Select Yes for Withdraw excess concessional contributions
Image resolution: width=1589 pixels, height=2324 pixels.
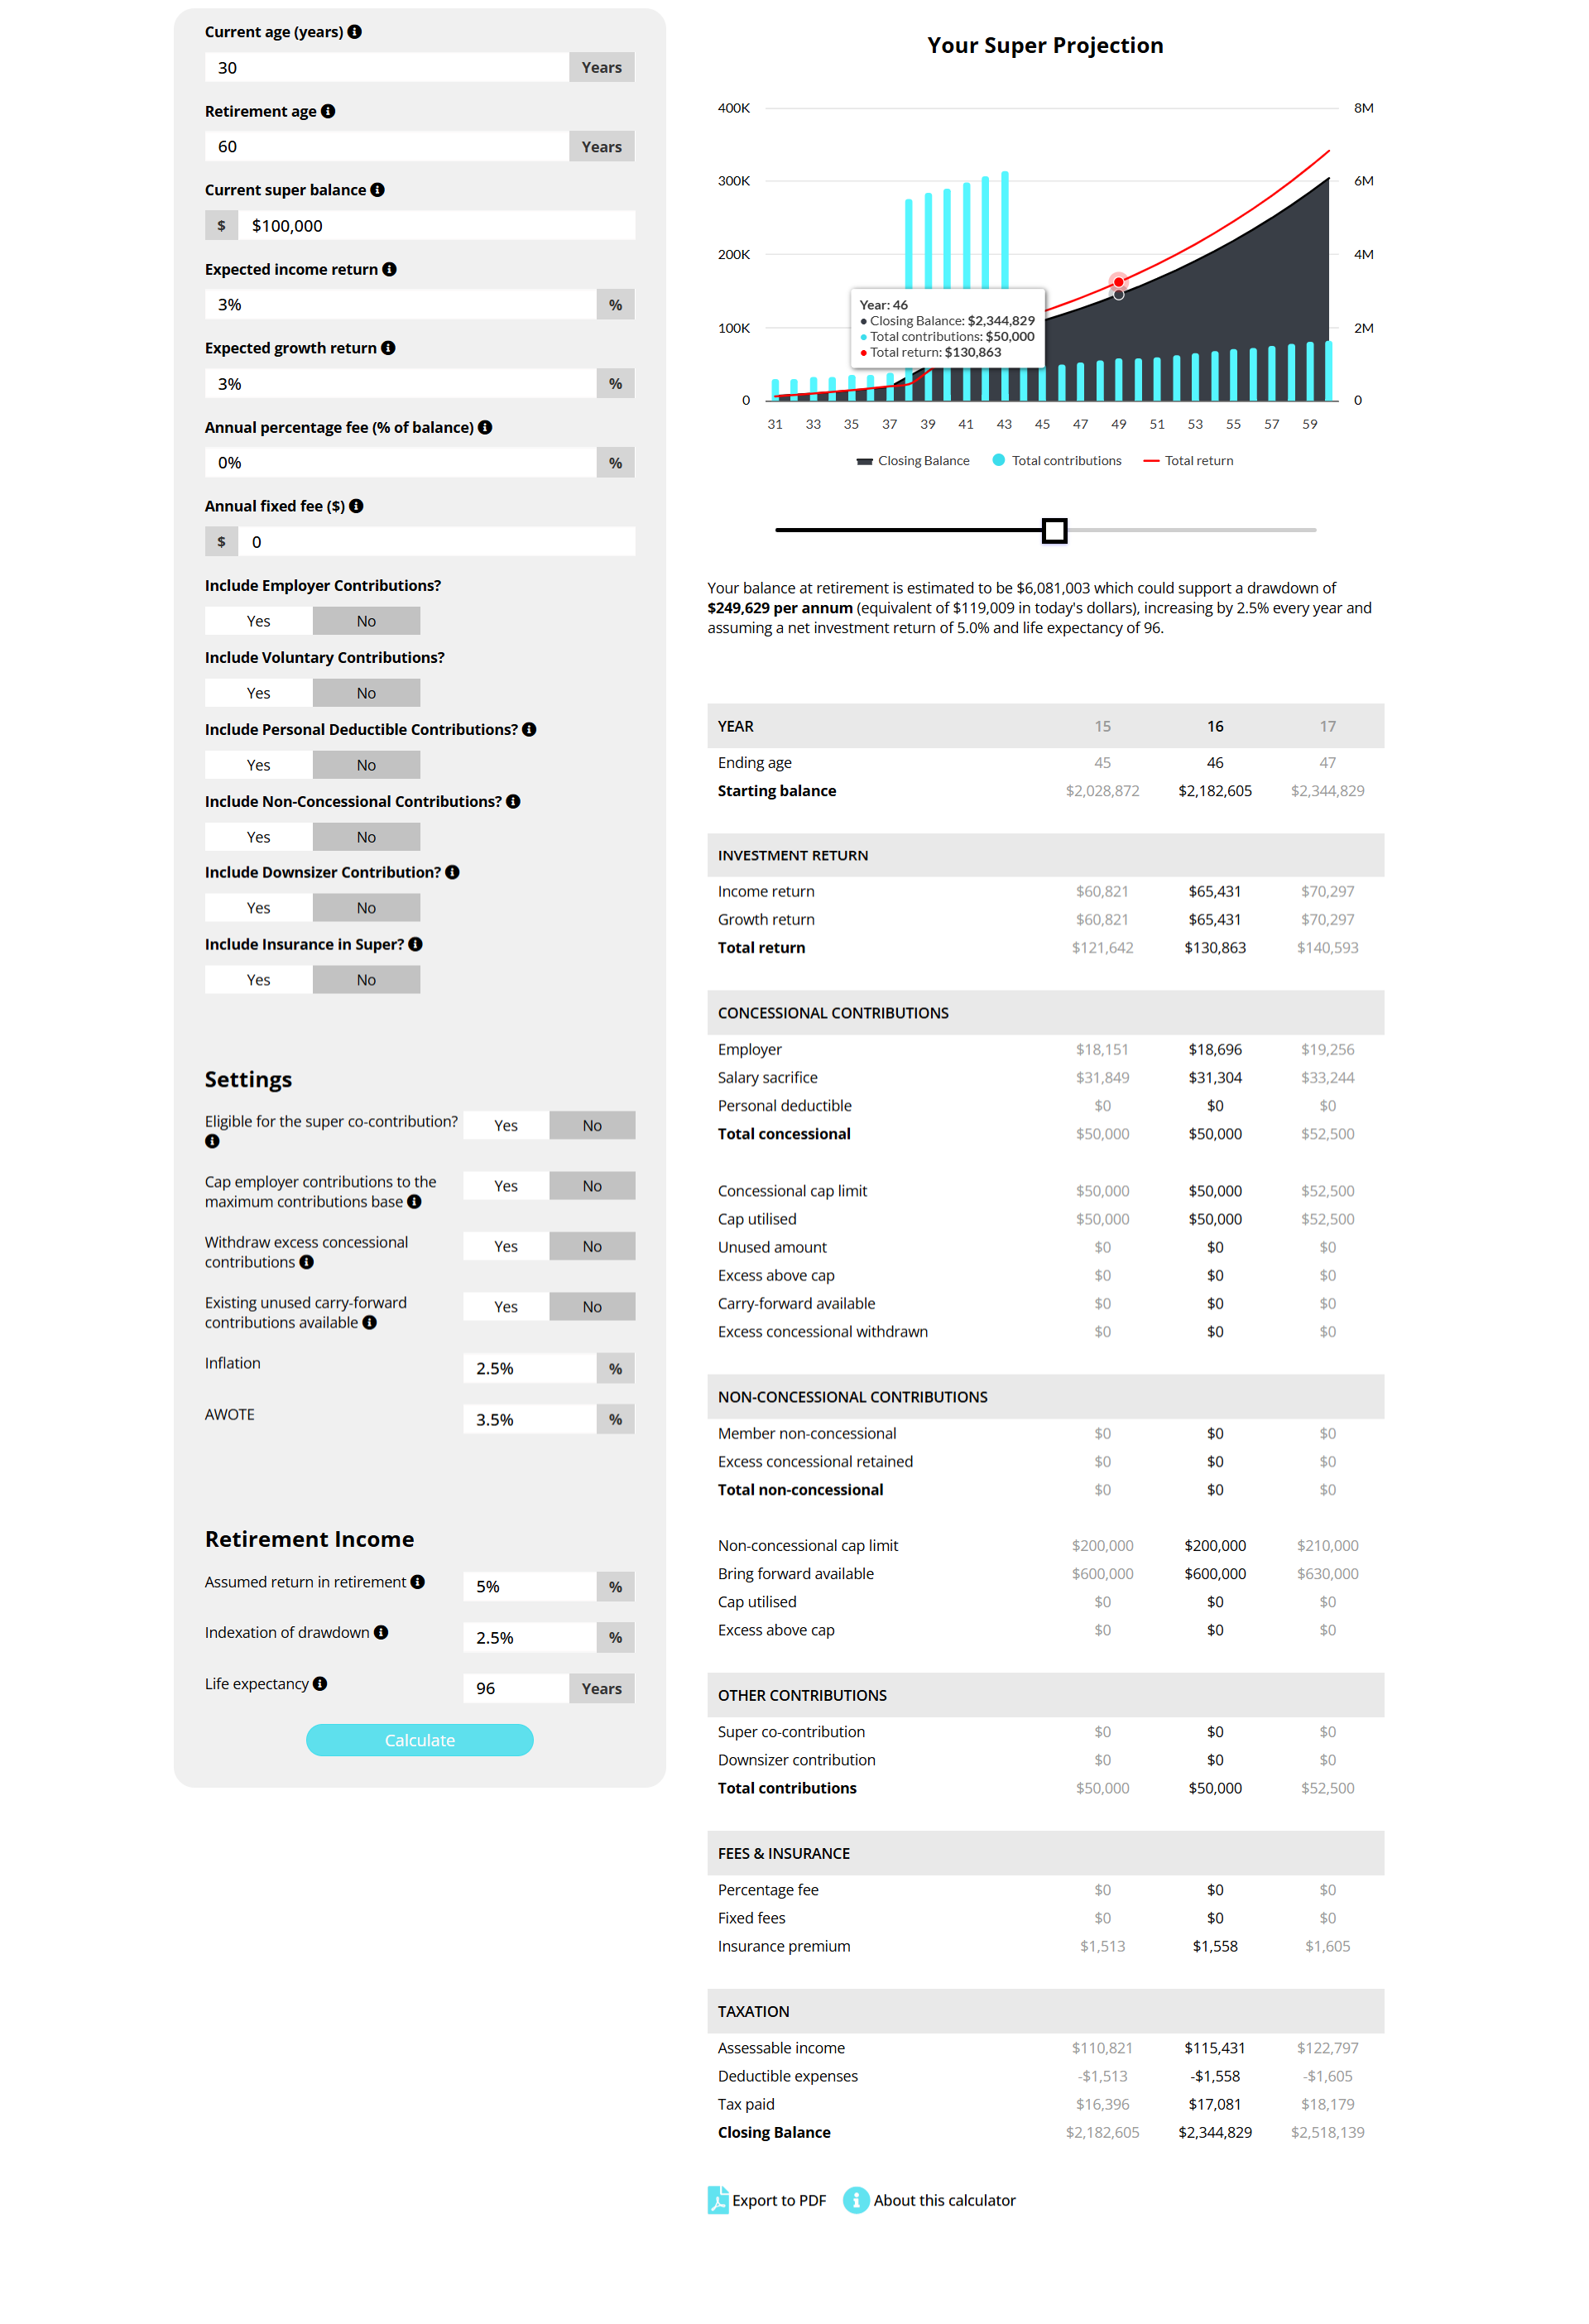click(506, 1246)
